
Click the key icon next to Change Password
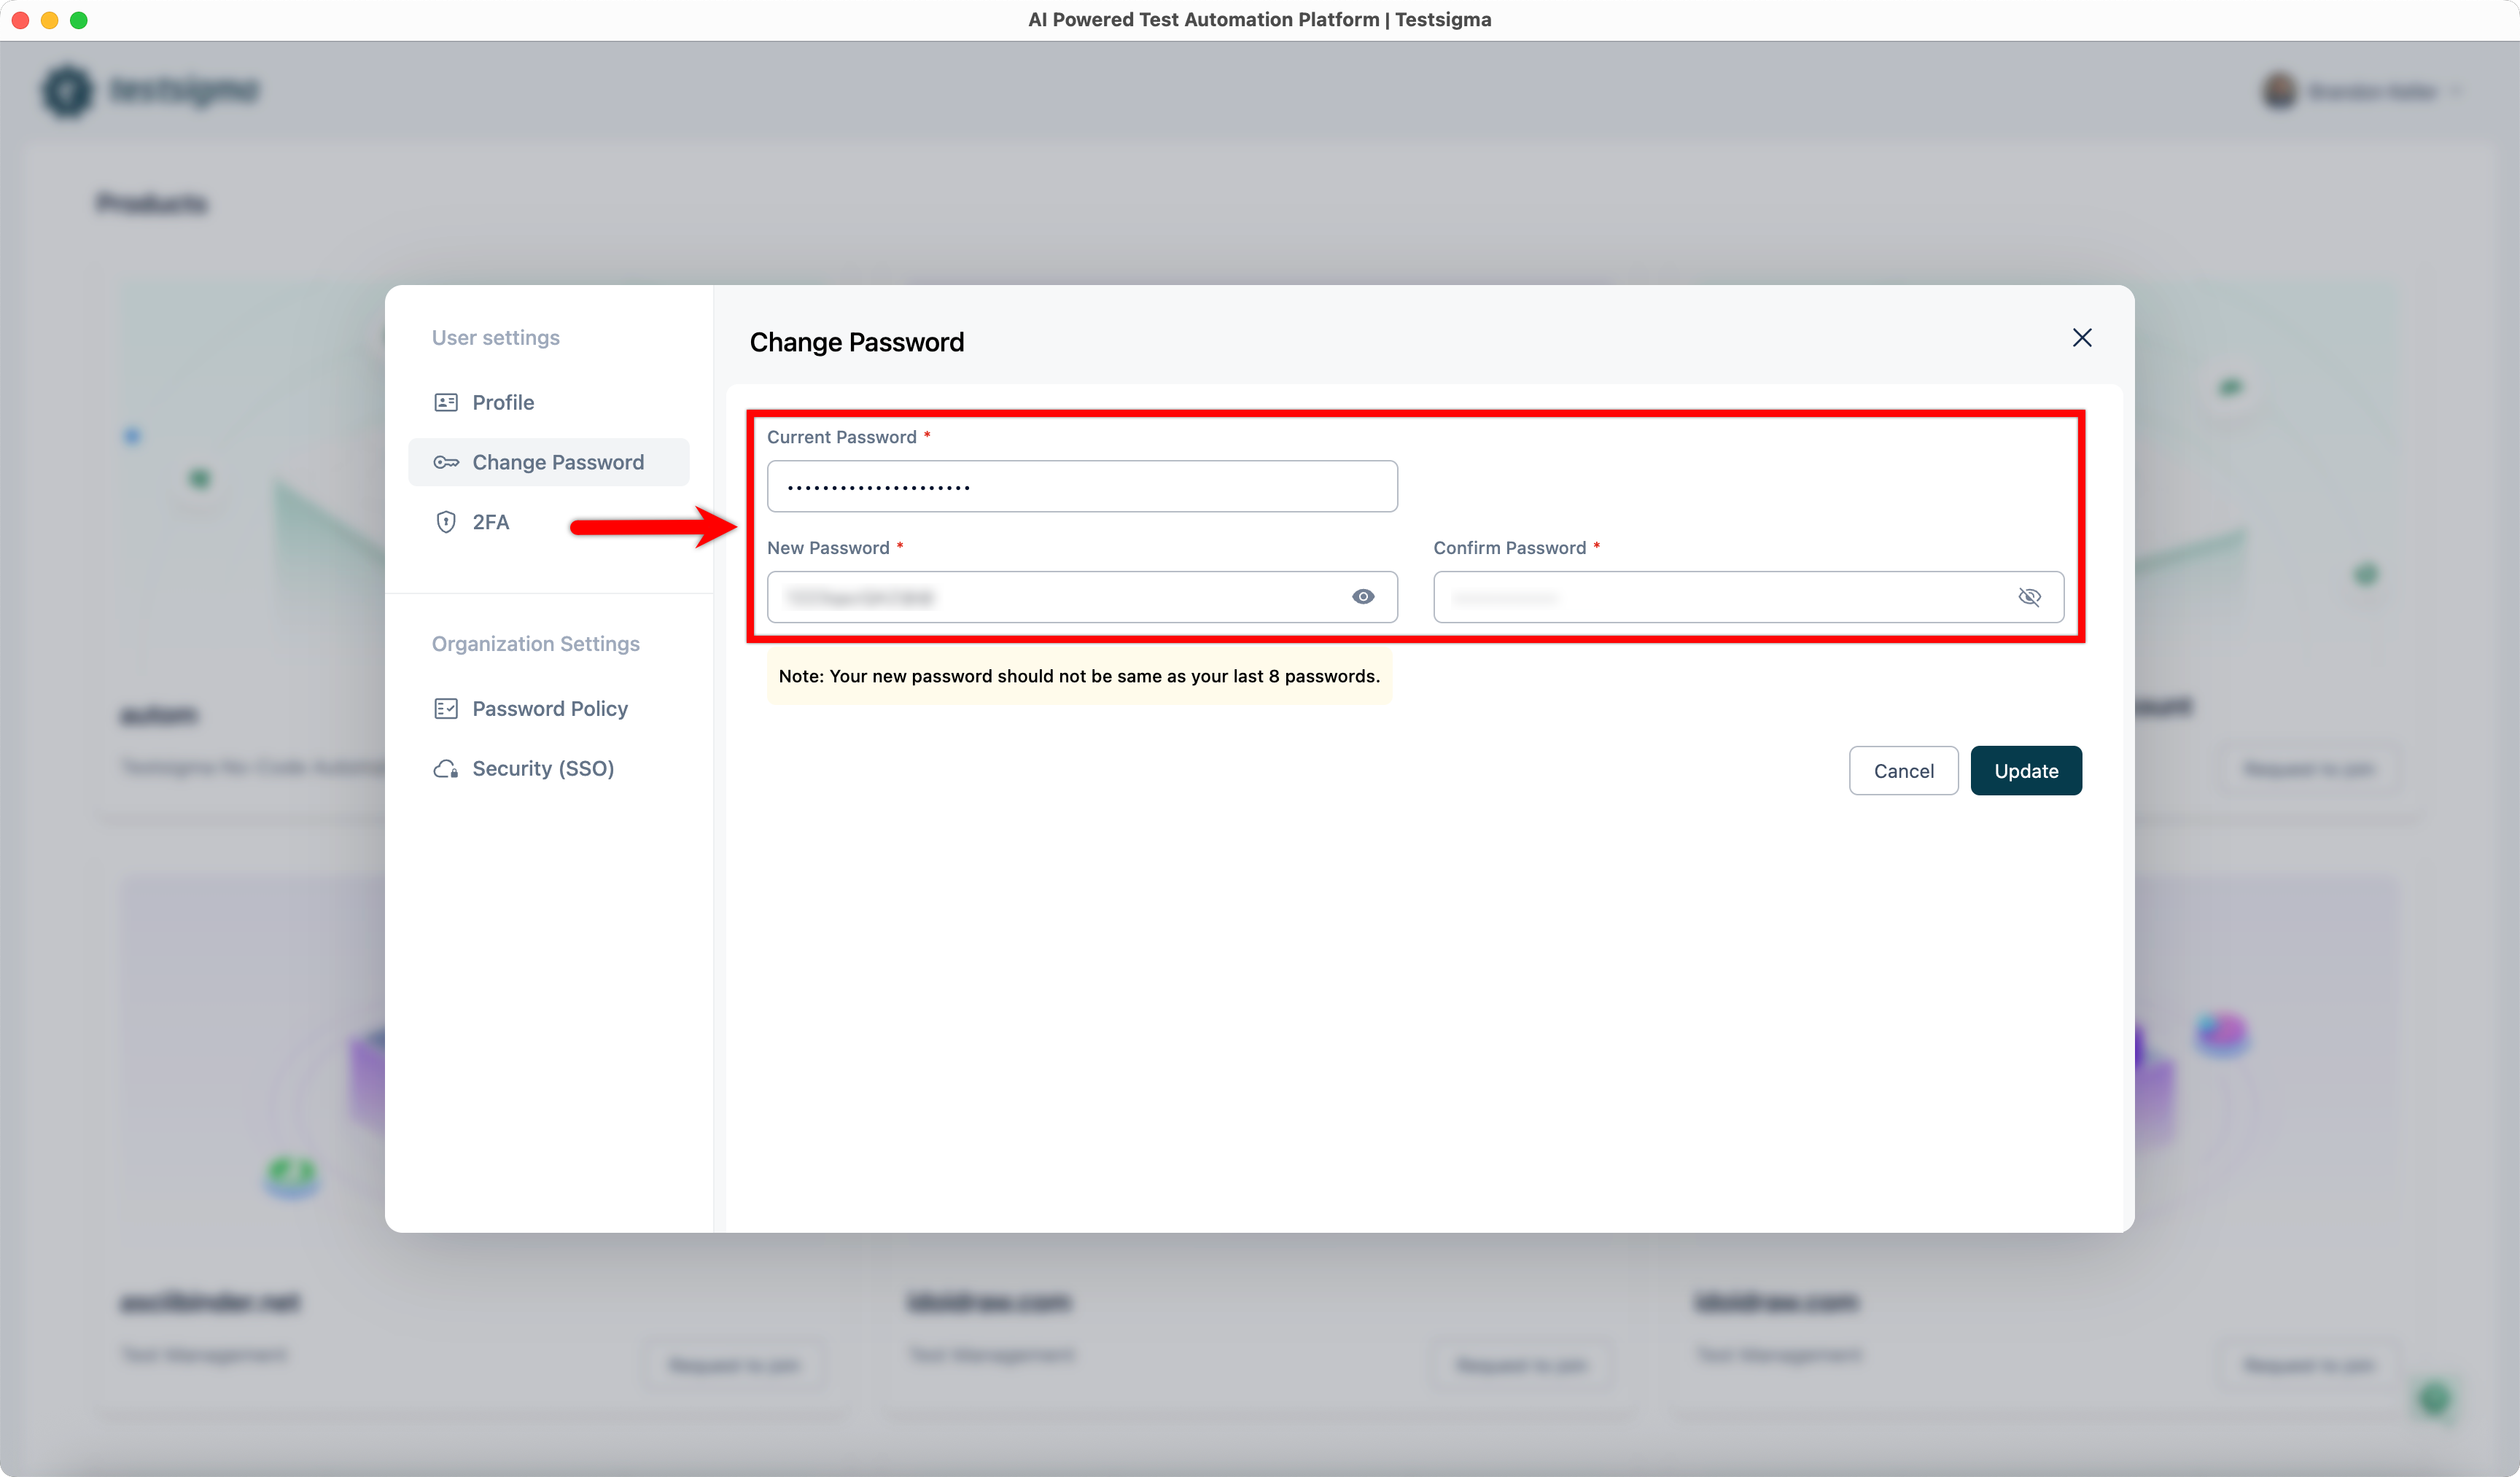447,462
